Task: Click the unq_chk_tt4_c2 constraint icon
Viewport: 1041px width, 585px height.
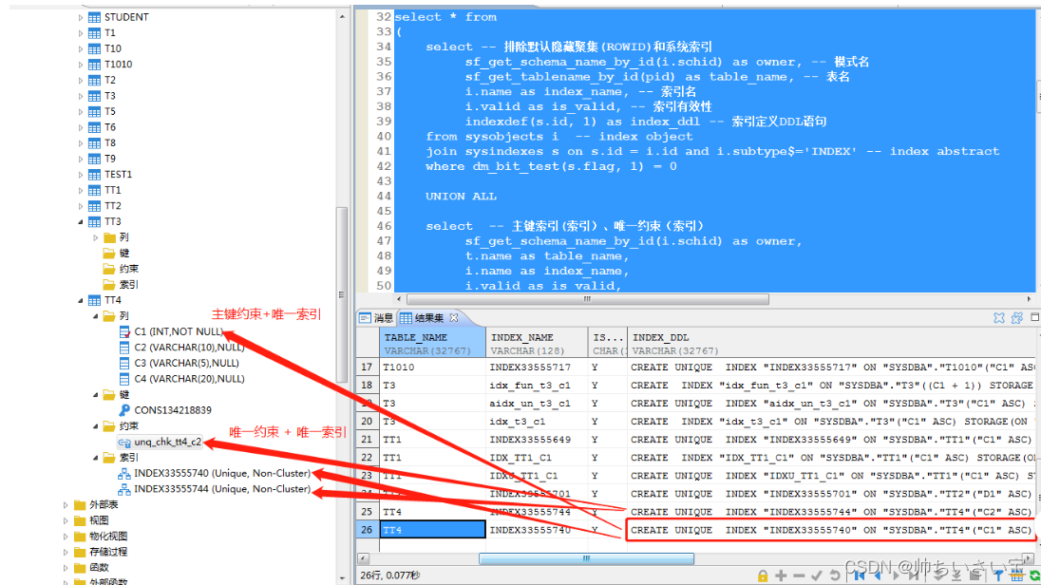Action: point(124,443)
